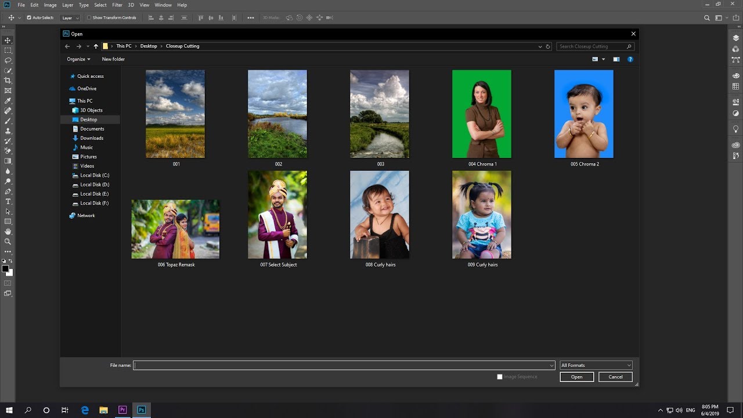Select the Horizontal Type tool
The width and height of the screenshot is (743, 418).
[x=8, y=201]
